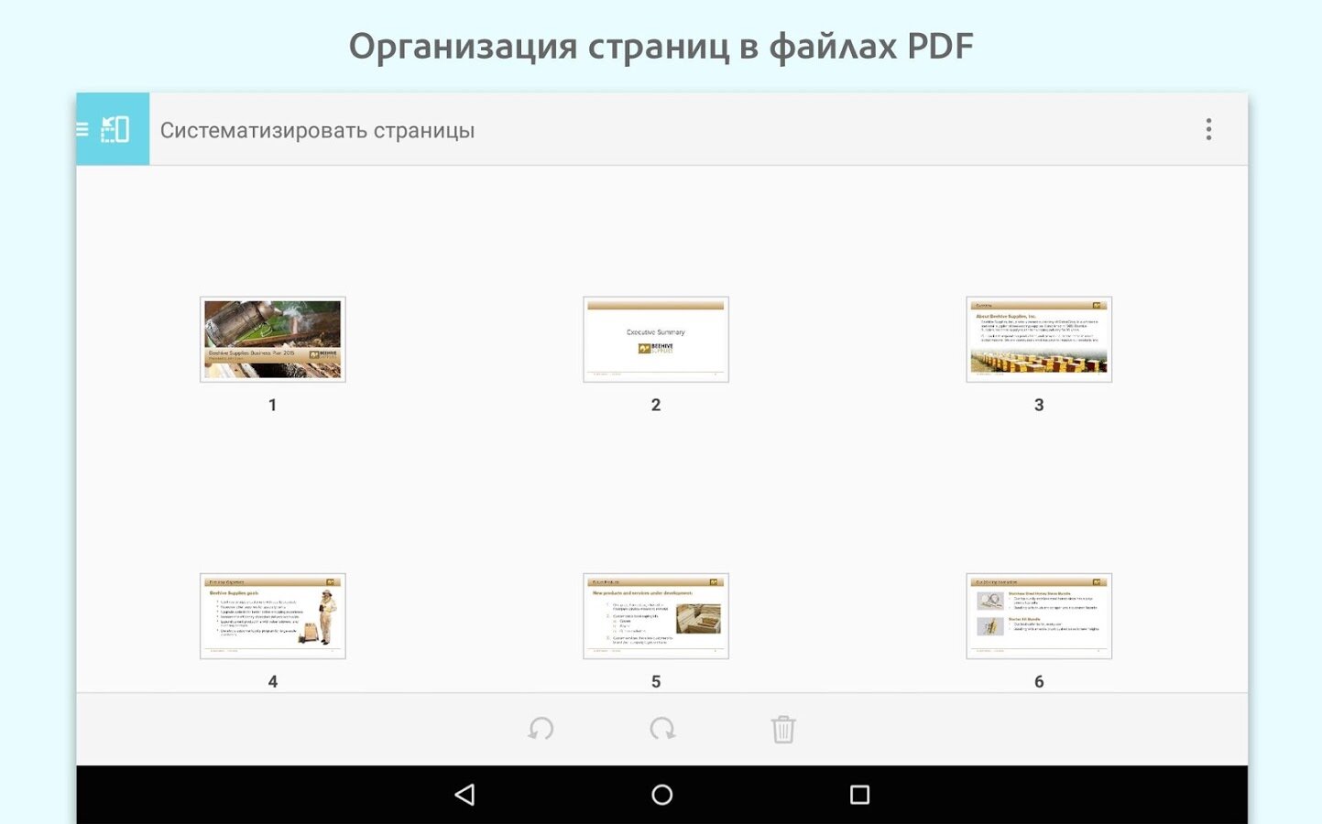This screenshot has width=1322, height=824.
Task: Select the Executive Summary page thumbnail
Action: (x=656, y=340)
